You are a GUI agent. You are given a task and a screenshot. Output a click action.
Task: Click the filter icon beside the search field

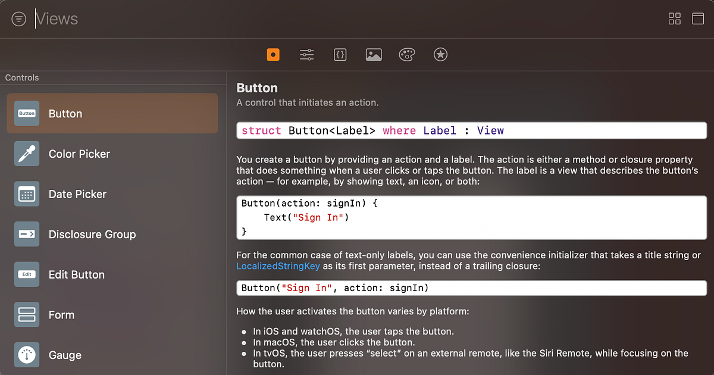tap(18, 18)
